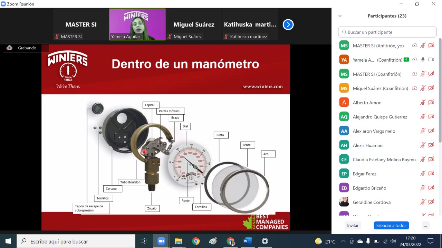Screen dimensions: 442x248
Task: Click green share-screen badge beside Yamela
Action: (406, 60)
